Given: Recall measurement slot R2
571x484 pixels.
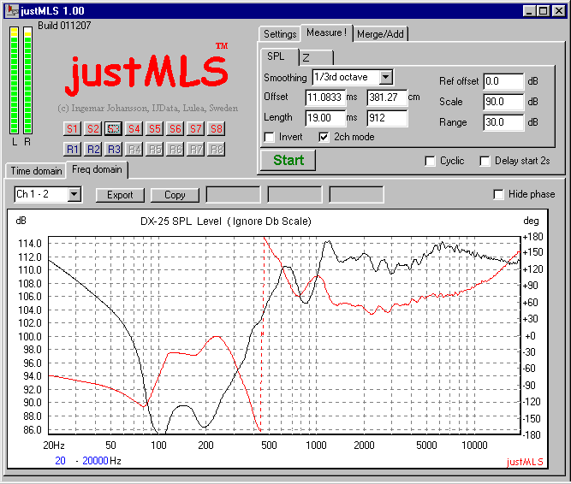Looking at the screenshot, I should tap(92, 150).
